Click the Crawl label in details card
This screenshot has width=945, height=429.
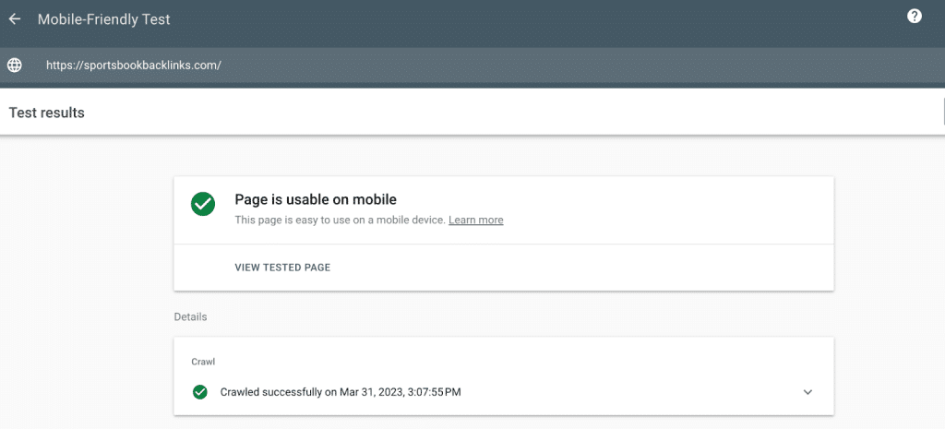pos(202,362)
